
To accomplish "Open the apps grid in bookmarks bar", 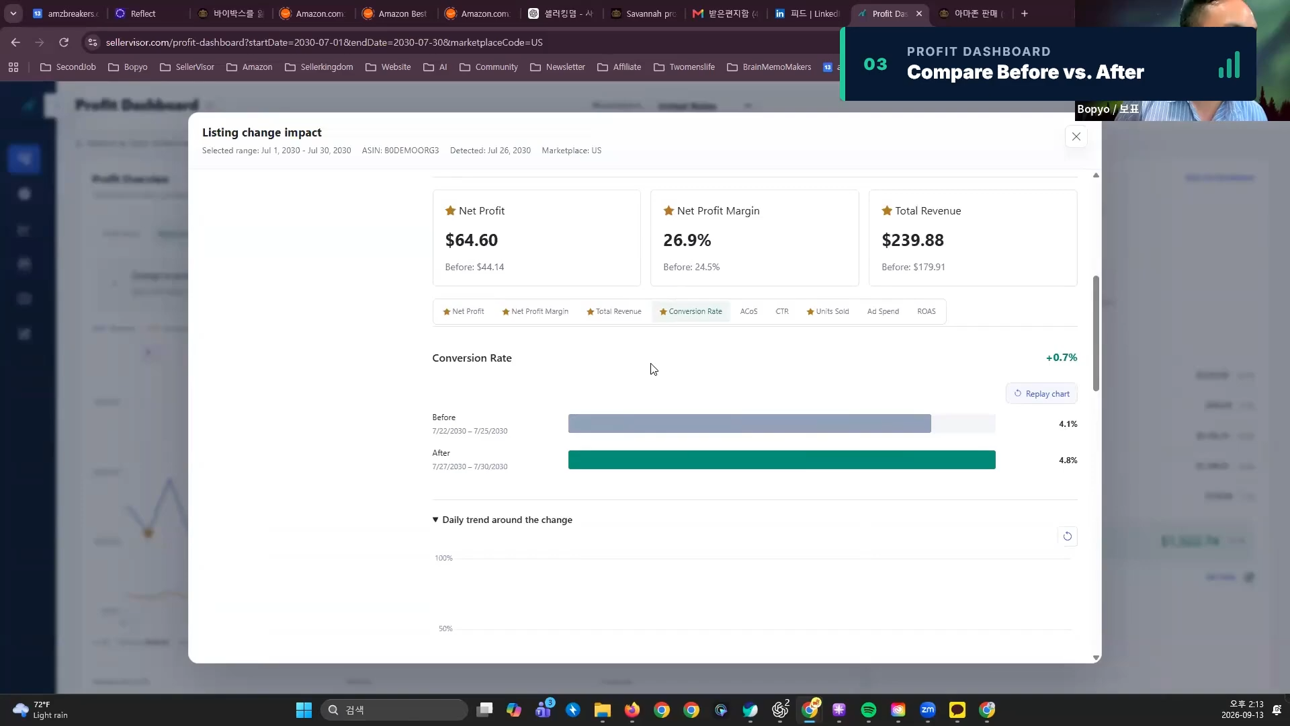I will tap(13, 67).
